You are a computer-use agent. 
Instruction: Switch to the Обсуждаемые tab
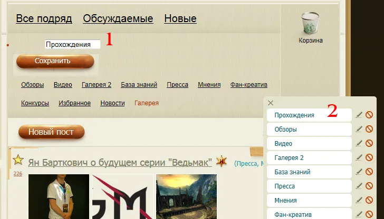118,19
